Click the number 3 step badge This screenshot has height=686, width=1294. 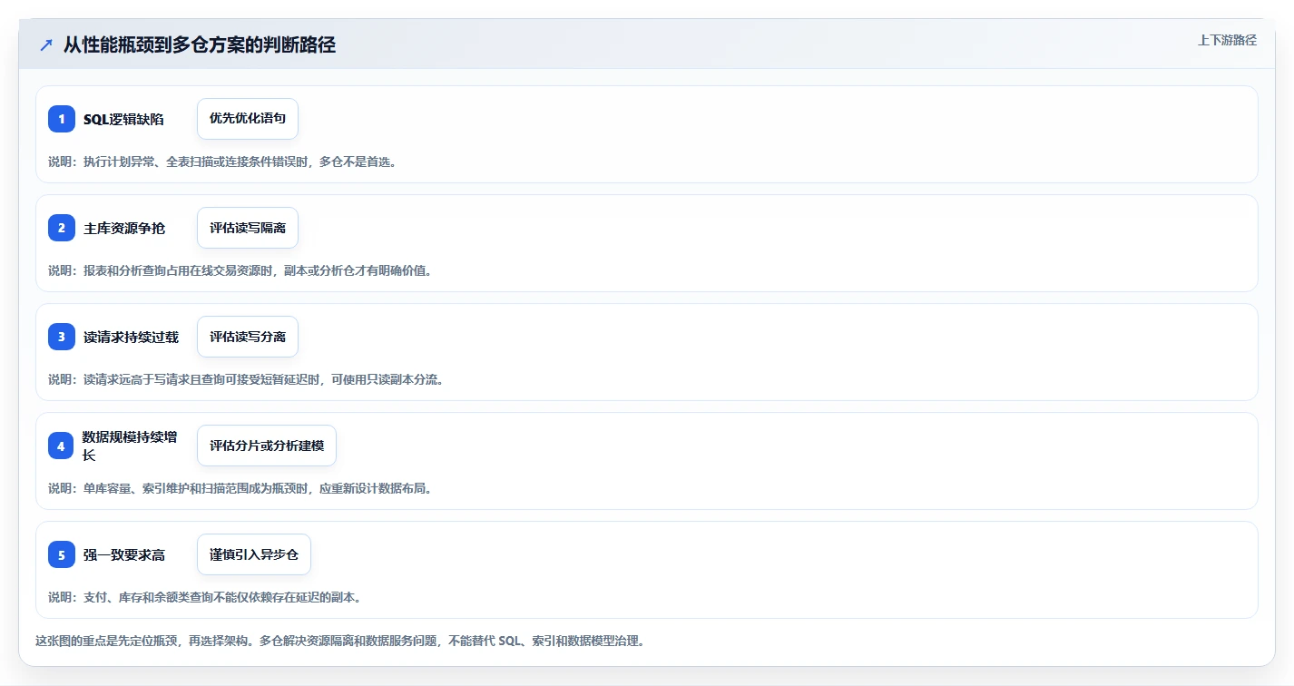(62, 337)
